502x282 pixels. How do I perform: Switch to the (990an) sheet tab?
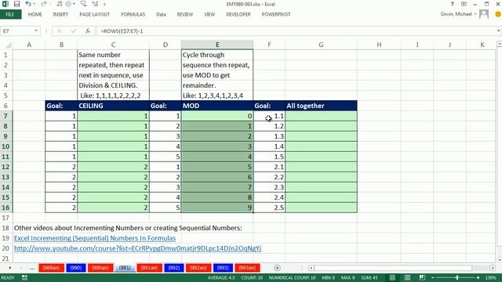[100, 268]
